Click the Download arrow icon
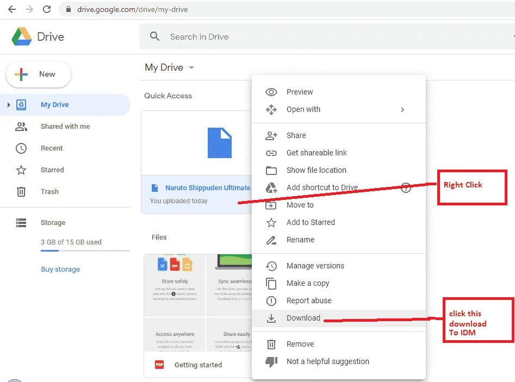Image resolution: width=515 pixels, height=382 pixels. (271, 318)
